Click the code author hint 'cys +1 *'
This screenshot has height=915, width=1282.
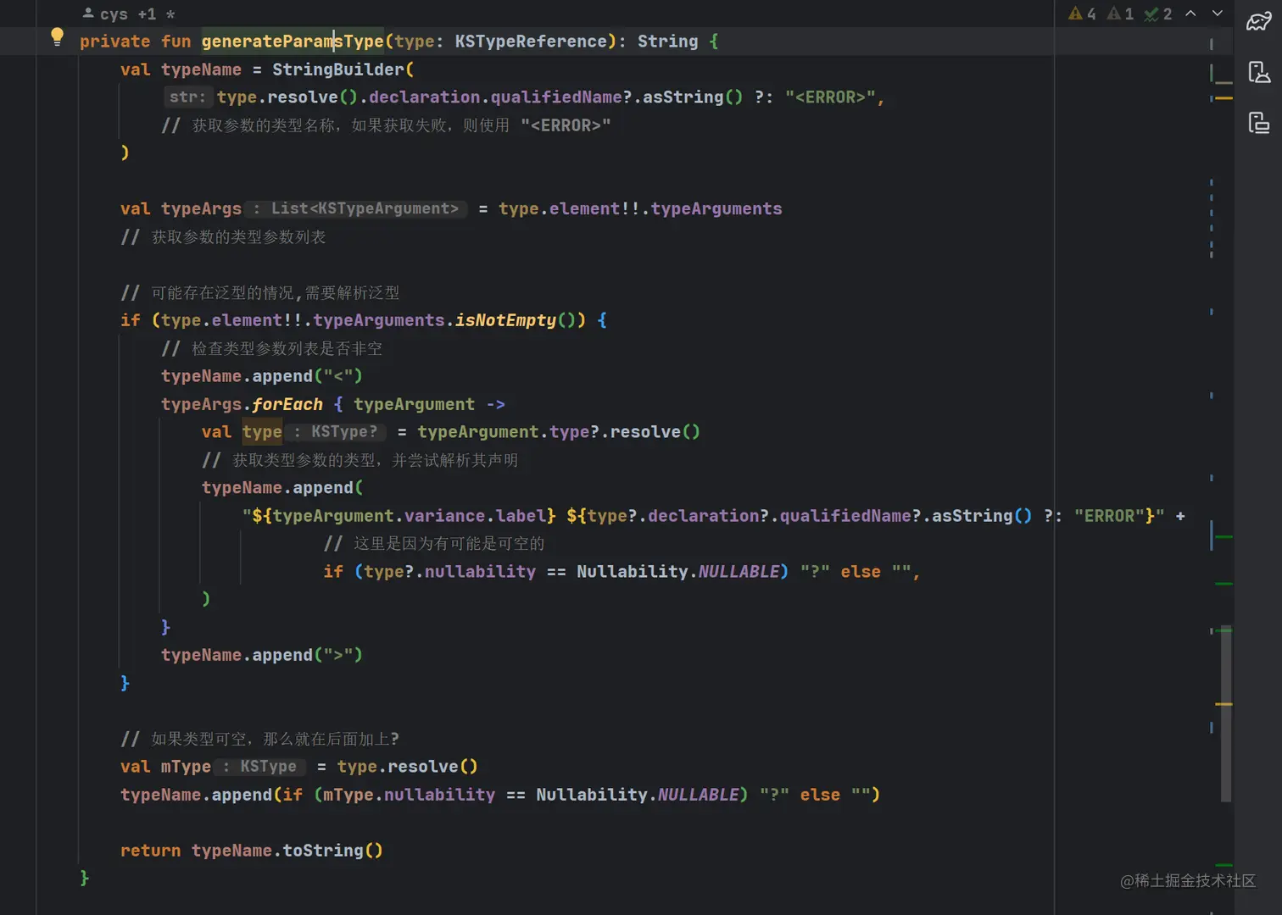[129, 14]
